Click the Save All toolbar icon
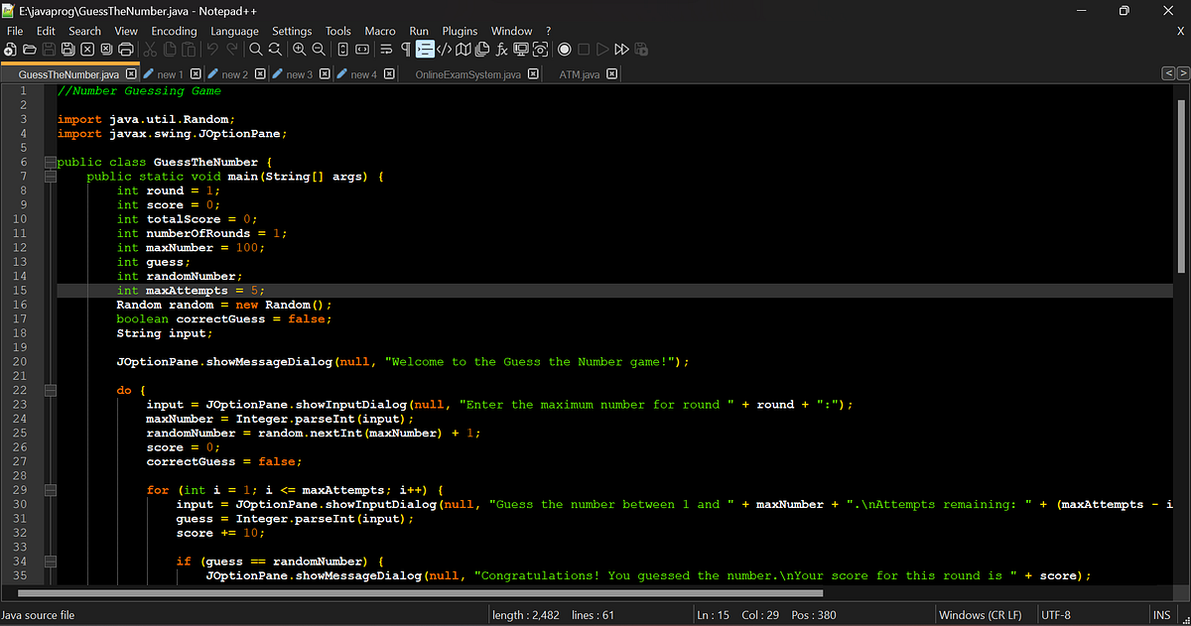The width and height of the screenshot is (1191, 626). tap(67, 49)
